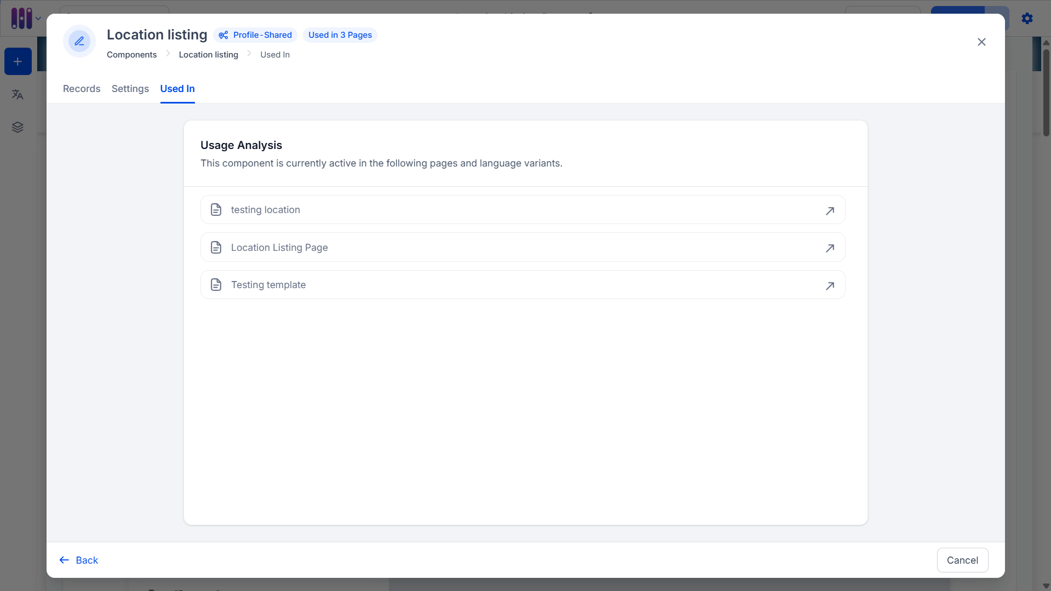Open the layers icon in the left sidebar
1051x591 pixels.
[x=18, y=127]
